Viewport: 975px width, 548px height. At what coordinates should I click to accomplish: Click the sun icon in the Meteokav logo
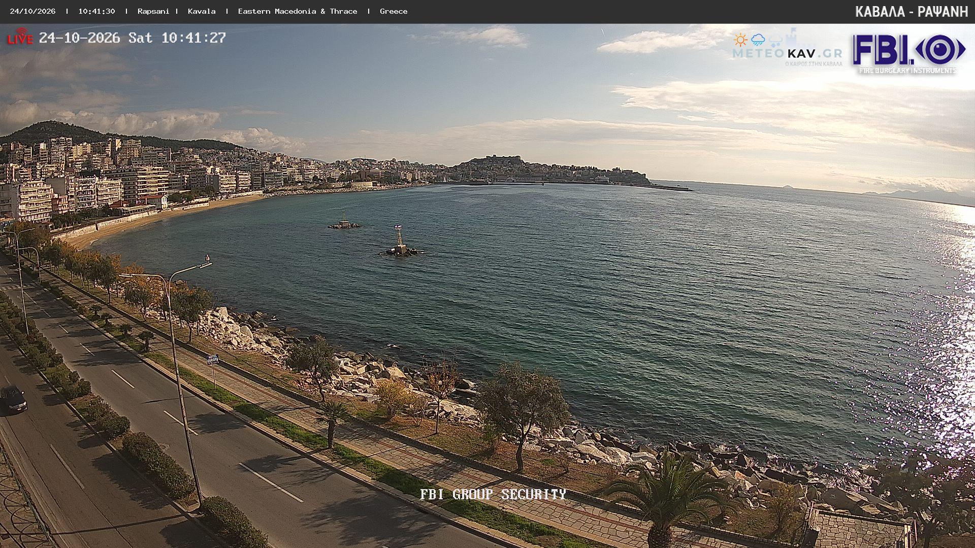740,40
